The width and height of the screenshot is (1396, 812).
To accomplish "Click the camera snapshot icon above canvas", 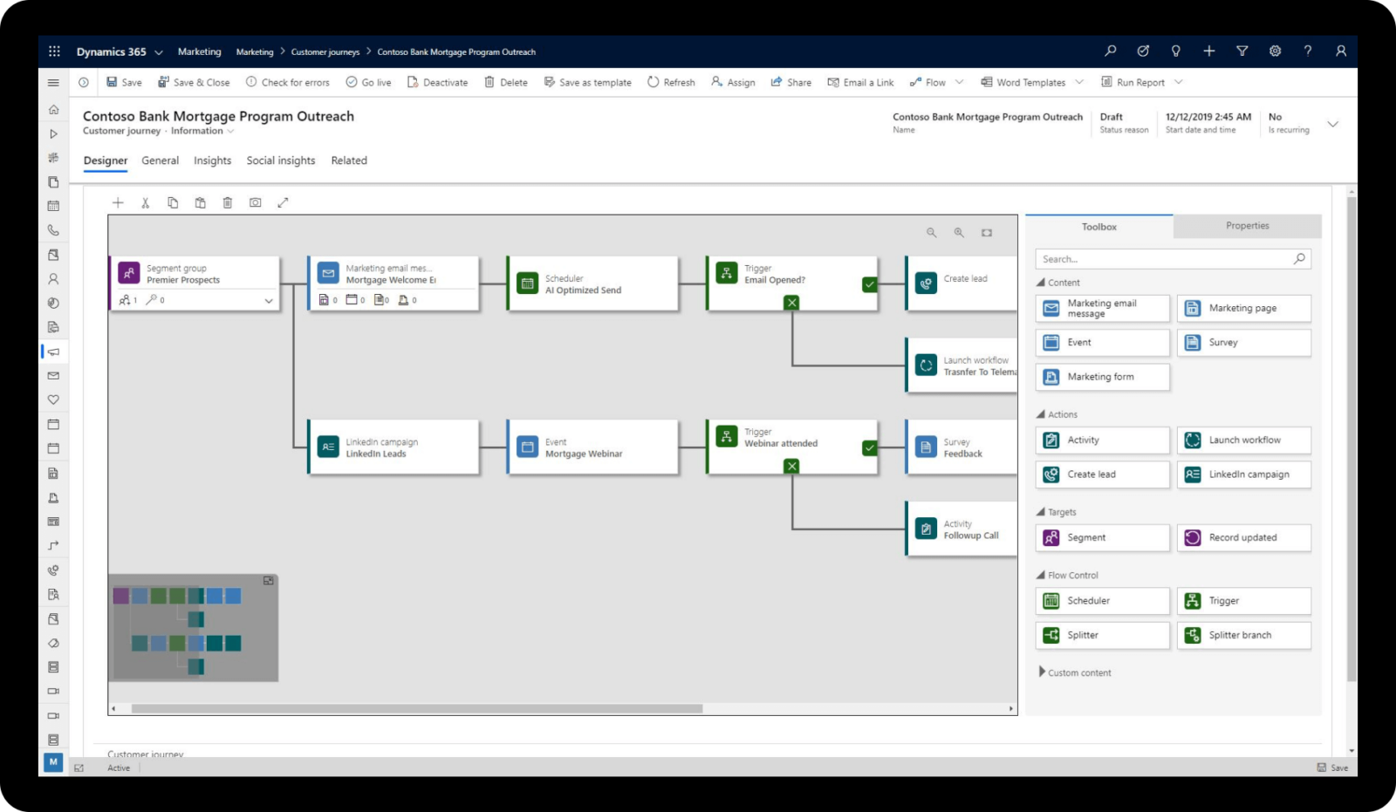I will click(255, 202).
